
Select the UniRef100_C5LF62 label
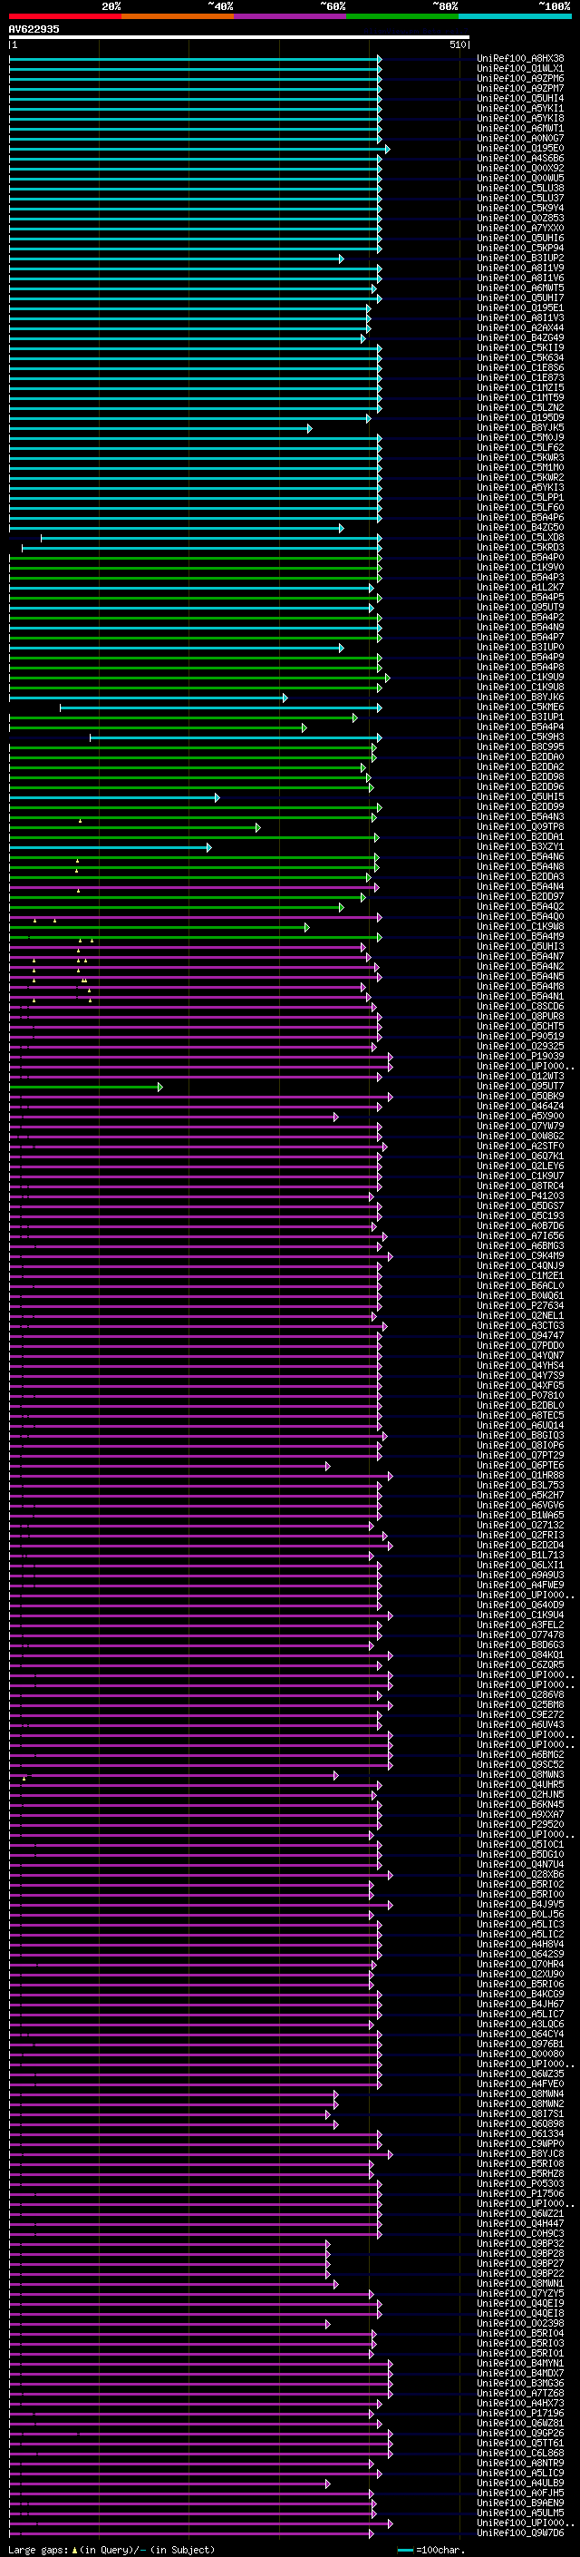coord(520,448)
